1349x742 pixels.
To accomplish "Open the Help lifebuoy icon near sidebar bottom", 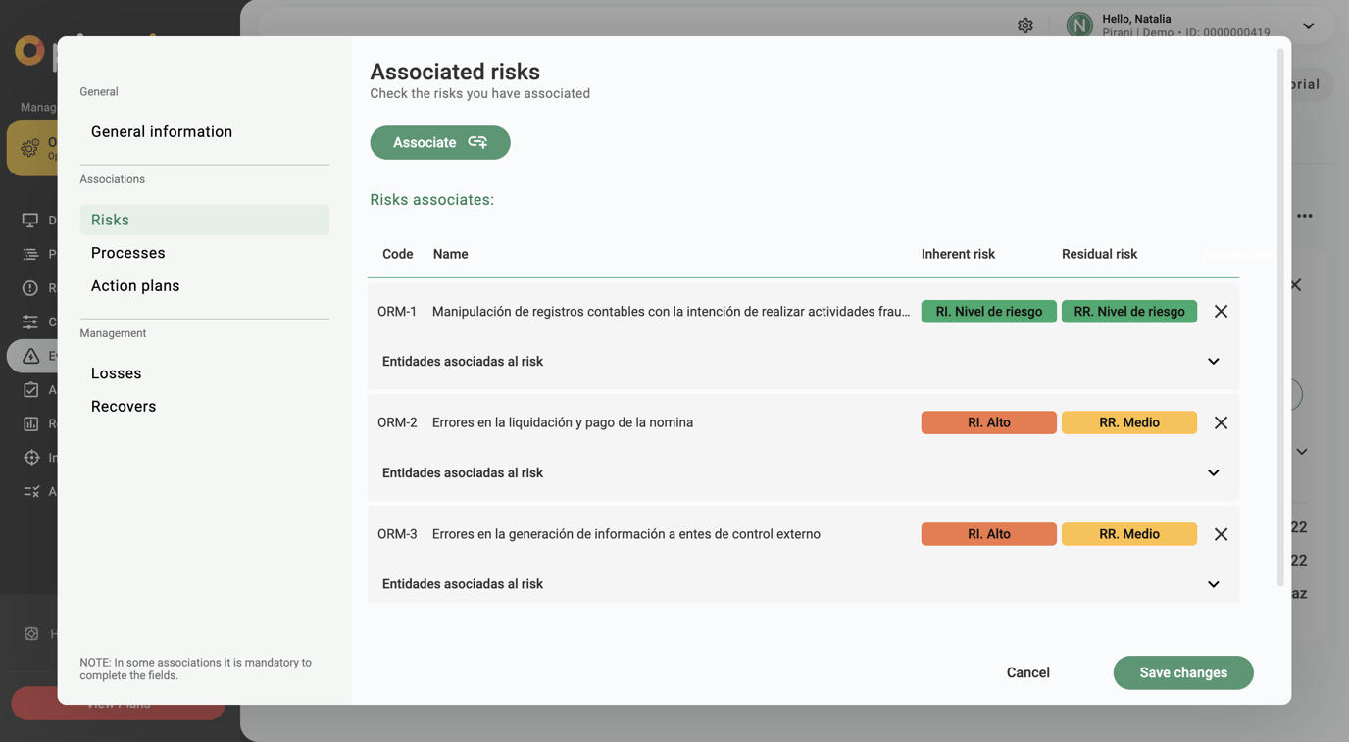I will click(x=30, y=633).
